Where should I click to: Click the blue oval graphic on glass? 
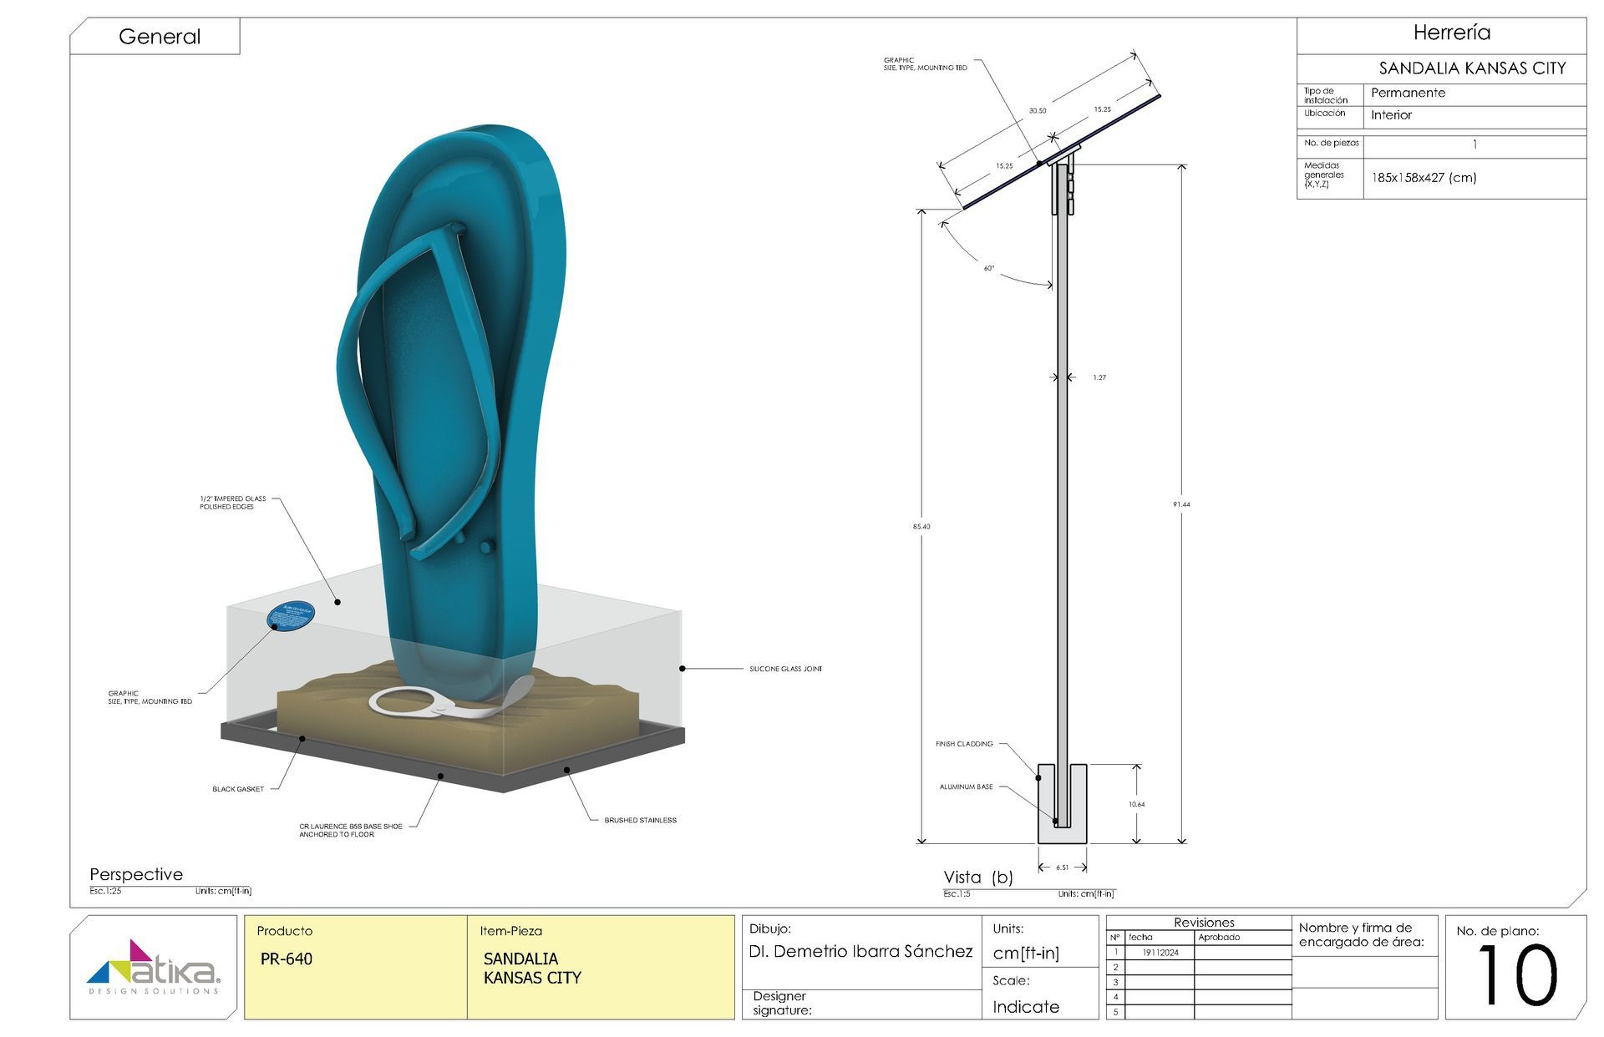[290, 616]
